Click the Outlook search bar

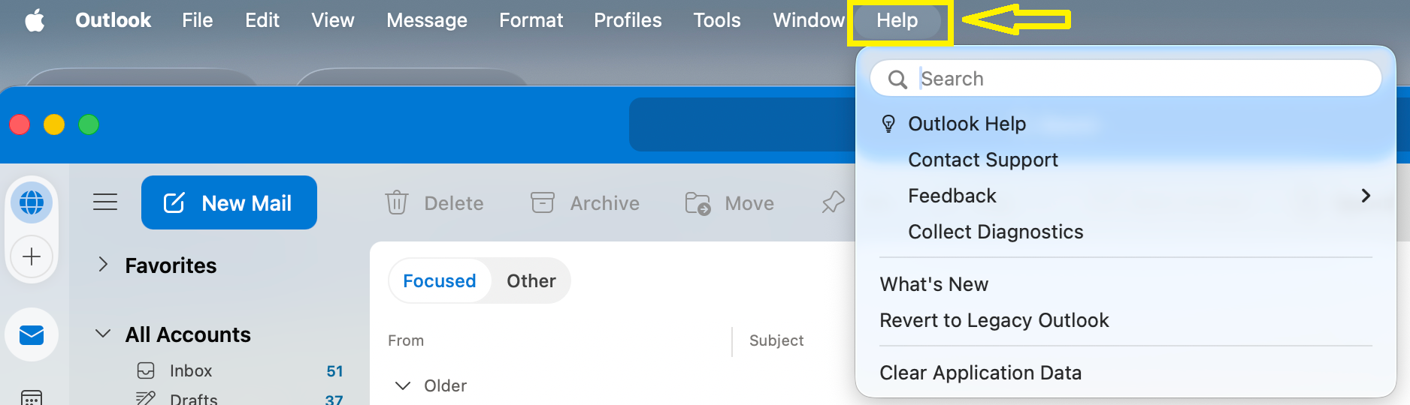[743, 124]
